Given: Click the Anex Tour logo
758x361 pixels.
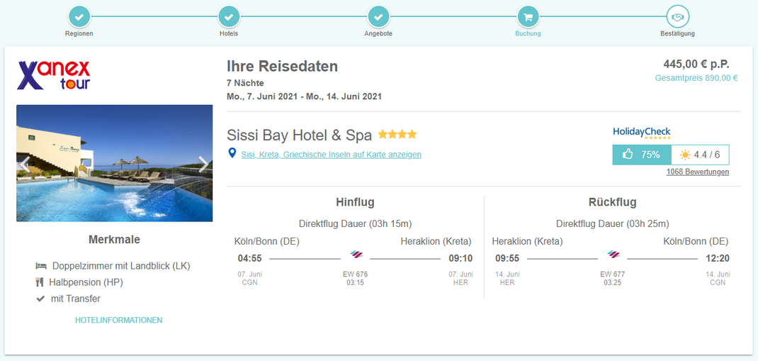Looking at the screenshot, I should pyautogui.click(x=55, y=74).
